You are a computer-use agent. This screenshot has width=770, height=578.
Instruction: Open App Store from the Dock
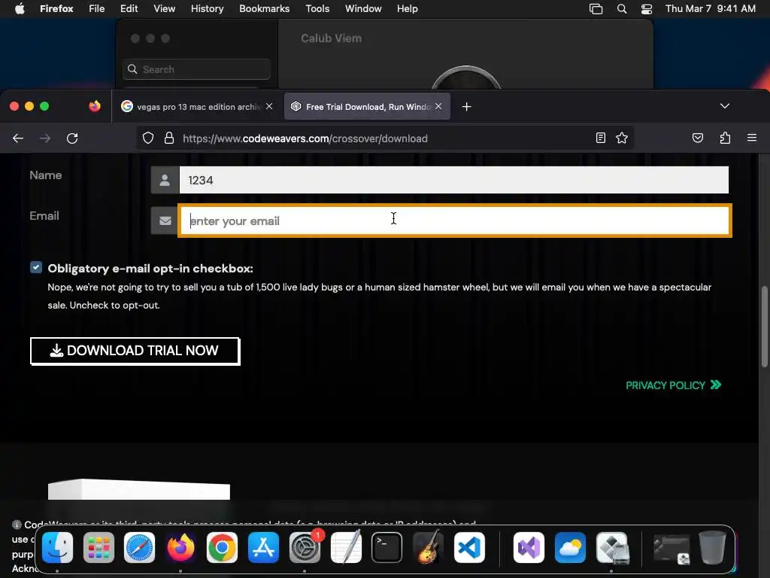[x=263, y=547]
